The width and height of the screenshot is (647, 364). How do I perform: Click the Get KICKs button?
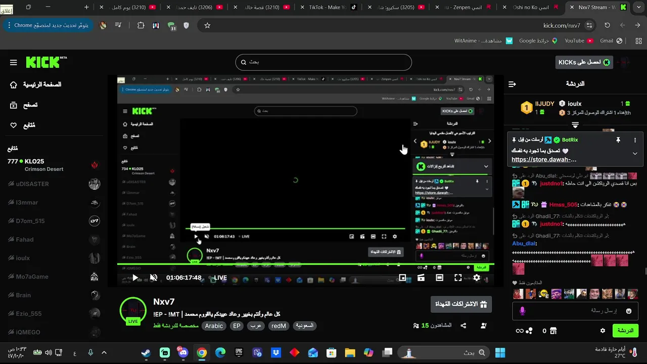tap(584, 62)
